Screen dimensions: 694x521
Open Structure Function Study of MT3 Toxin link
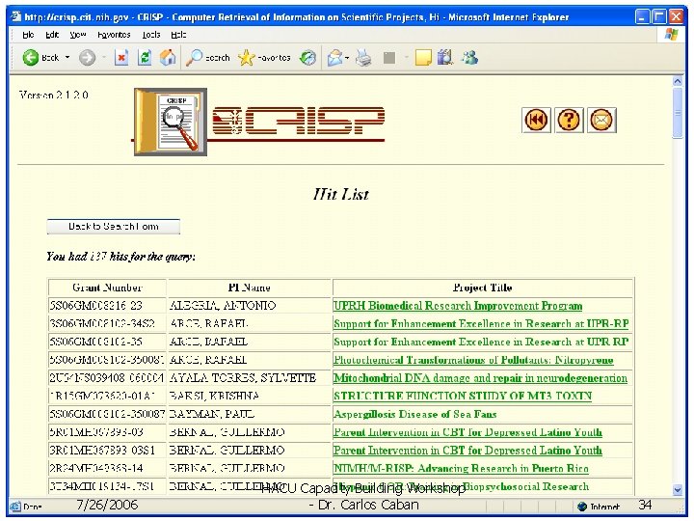point(463,397)
